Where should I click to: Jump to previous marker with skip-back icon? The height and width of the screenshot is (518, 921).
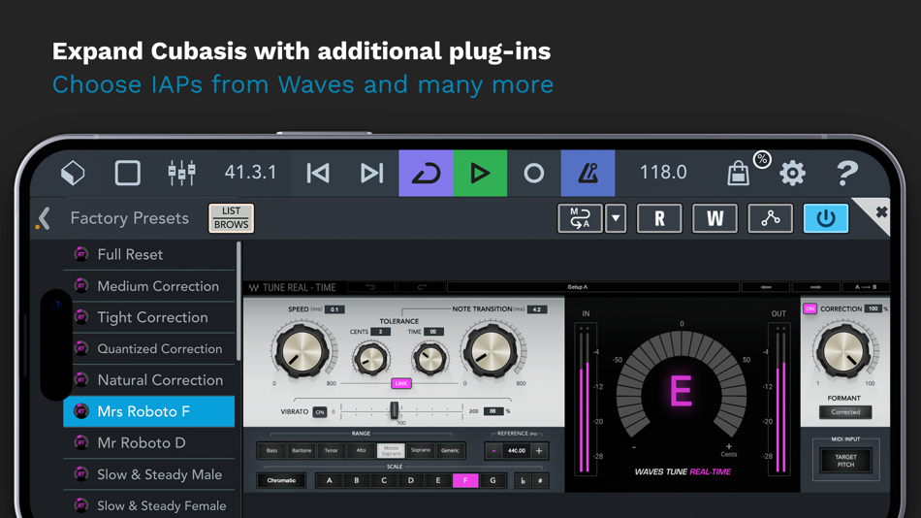[318, 173]
